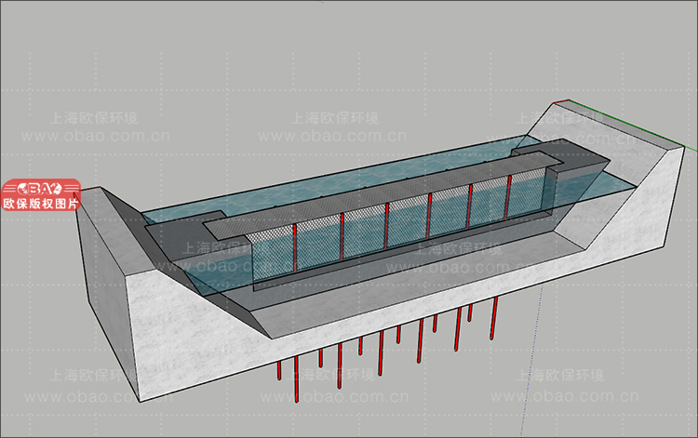
Task: Open the bottom-right www.obao.com.cn watermark link
Action: (x=568, y=395)
